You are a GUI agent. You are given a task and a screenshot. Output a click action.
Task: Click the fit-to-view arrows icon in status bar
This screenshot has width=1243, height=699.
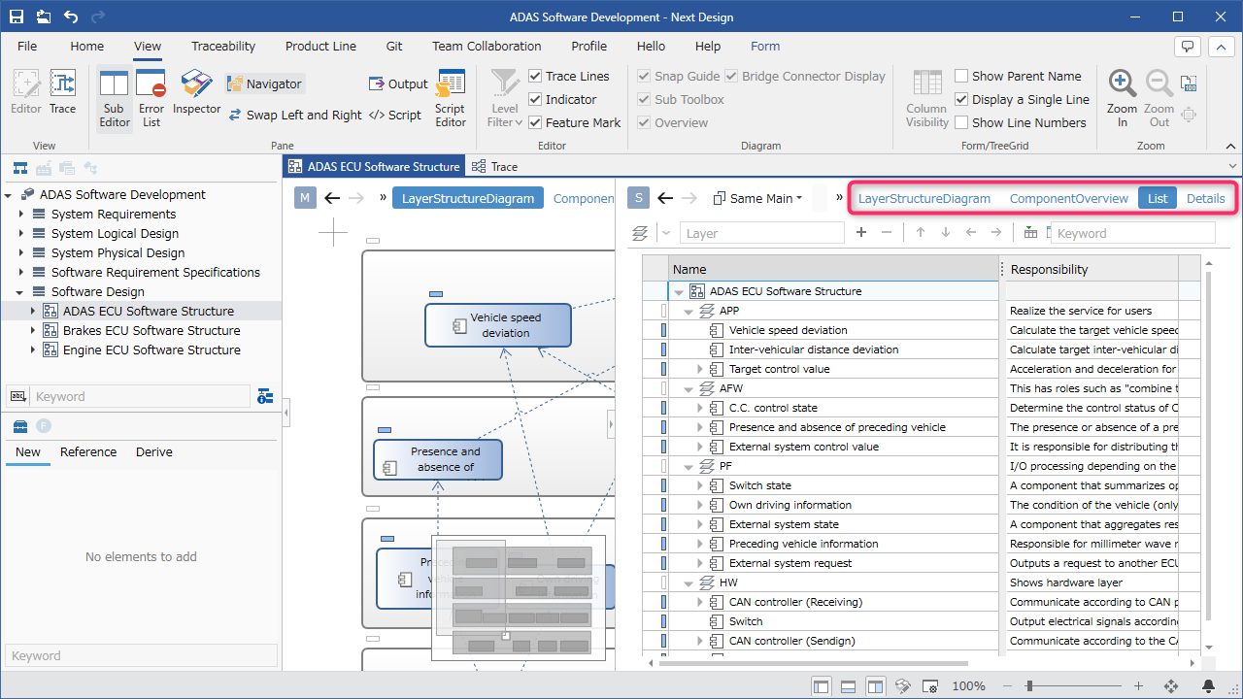[1171, 685]
